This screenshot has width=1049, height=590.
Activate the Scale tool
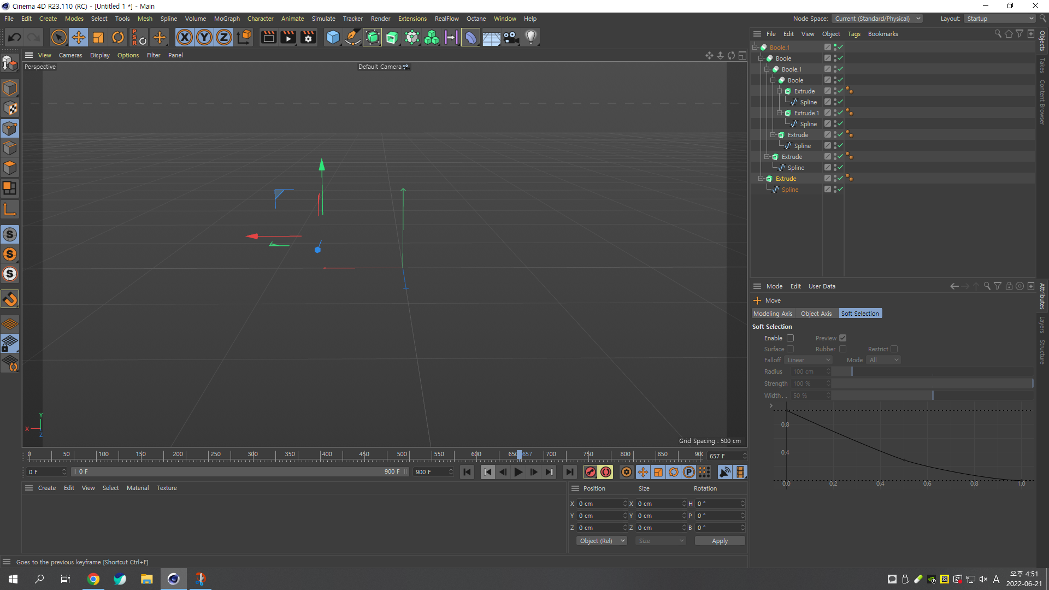click(x=98, y=37)
